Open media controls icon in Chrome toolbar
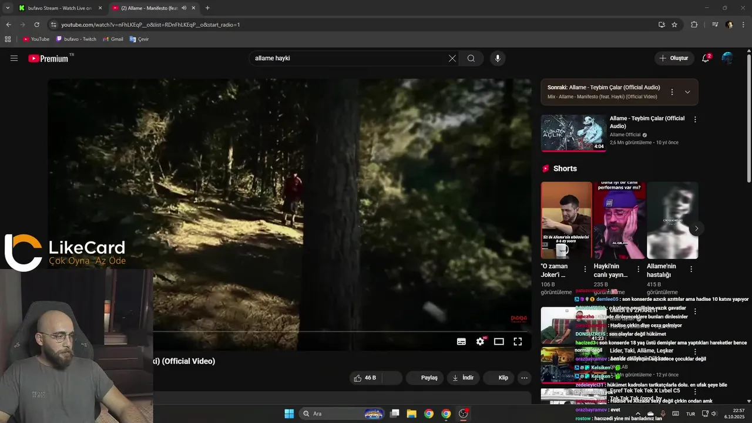Screen dimensions: 752x423 (x=714, y=25)
